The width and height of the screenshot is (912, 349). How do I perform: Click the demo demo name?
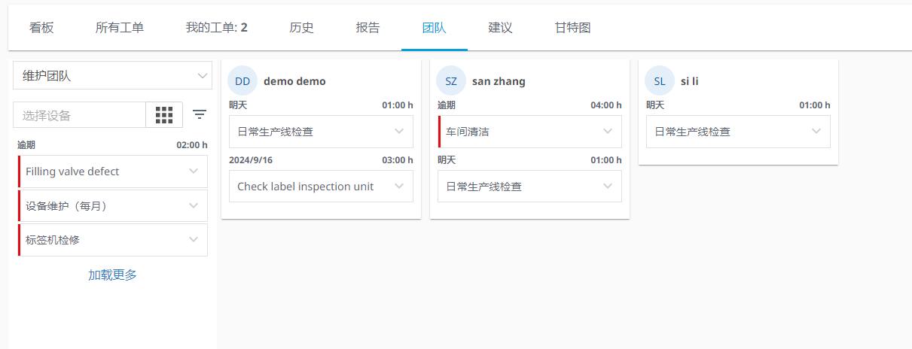[x=294, y=81]
